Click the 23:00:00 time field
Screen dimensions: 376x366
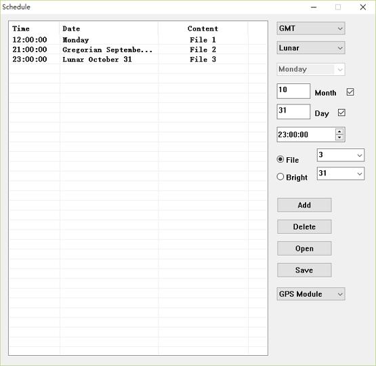pyautogui.click(x=306, y=134)
